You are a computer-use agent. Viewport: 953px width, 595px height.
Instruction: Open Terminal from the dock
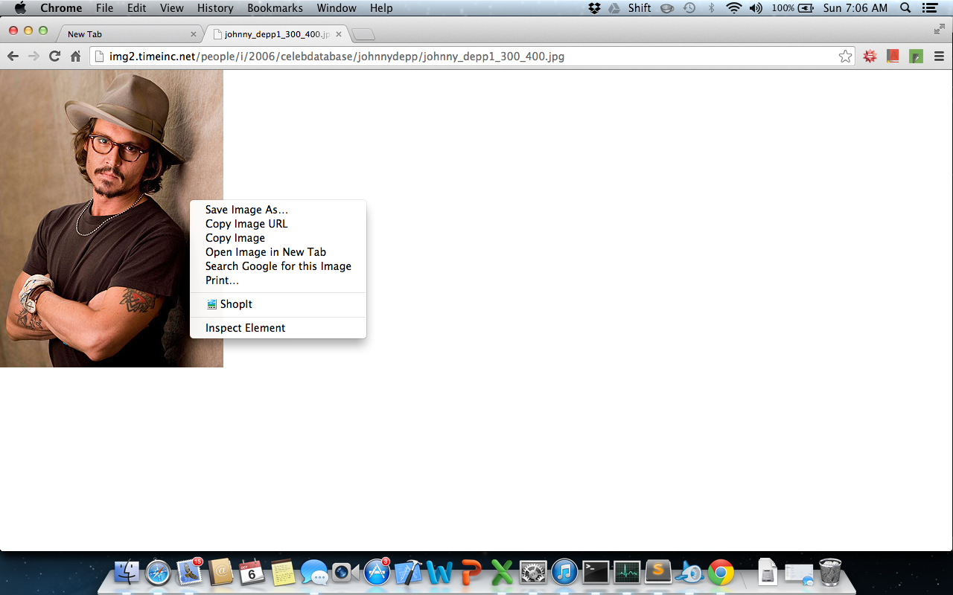[596, 573]
